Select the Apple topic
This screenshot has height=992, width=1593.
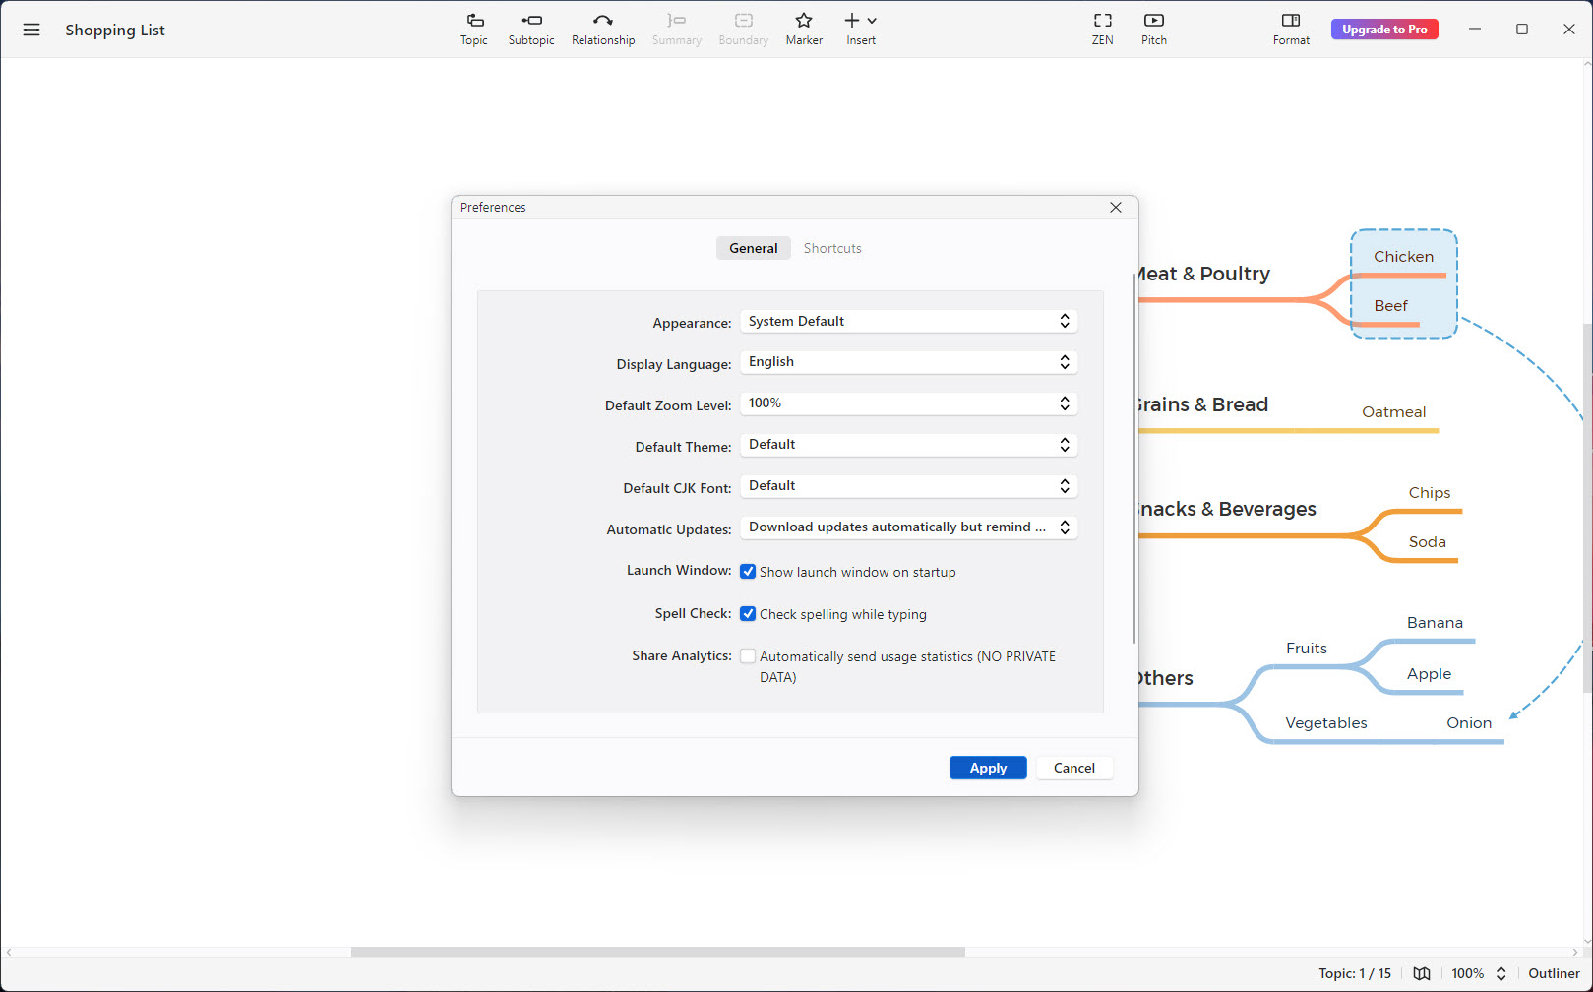(x=1429, y=674)
